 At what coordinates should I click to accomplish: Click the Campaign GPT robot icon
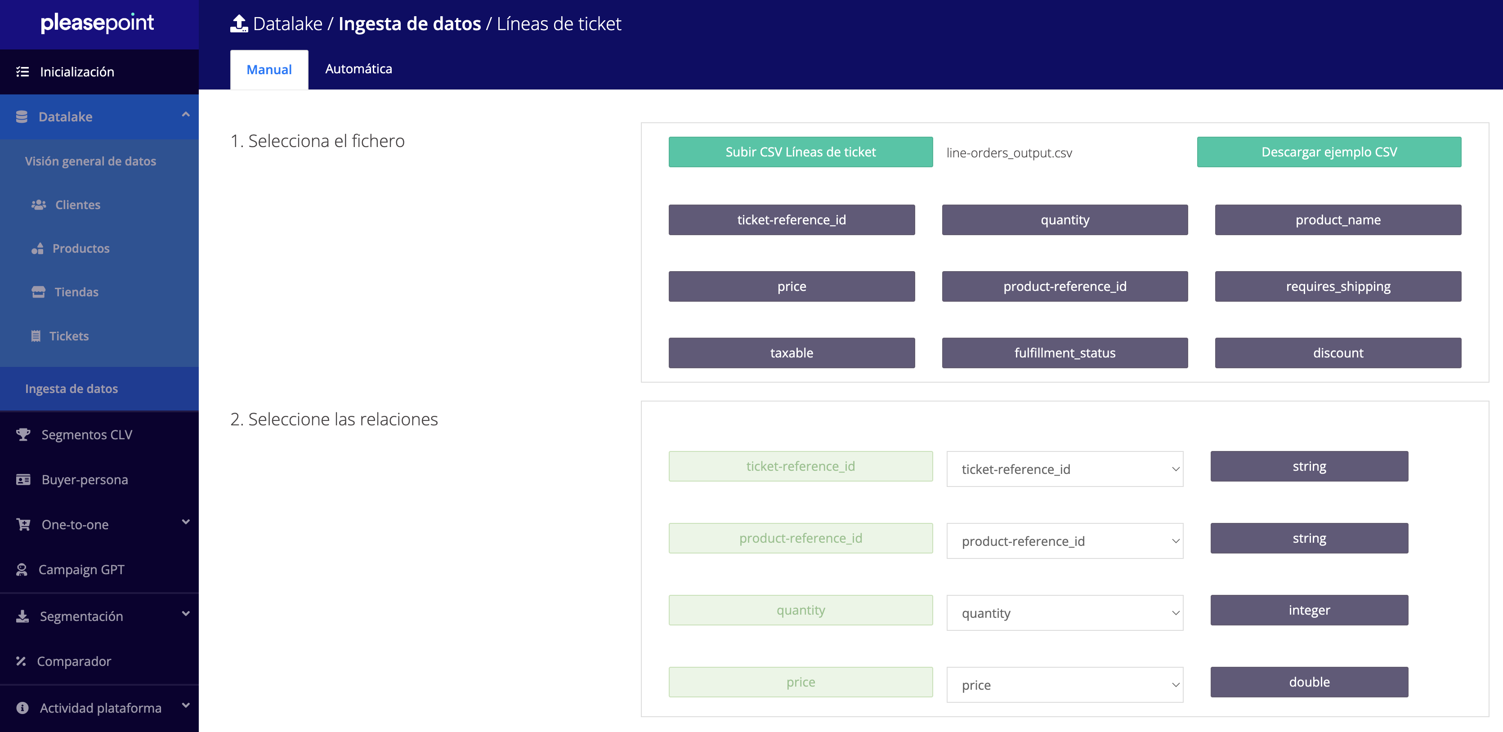coord(22,569)
